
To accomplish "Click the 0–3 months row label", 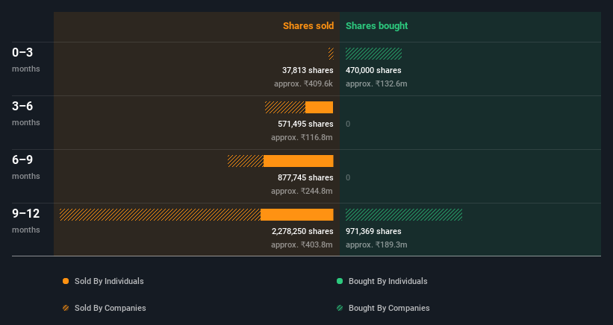I will click(x=26, y=60).
